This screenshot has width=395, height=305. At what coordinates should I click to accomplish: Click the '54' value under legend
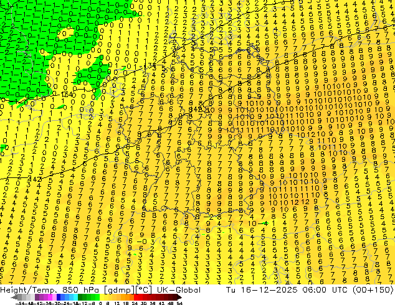tap(179, 303)
